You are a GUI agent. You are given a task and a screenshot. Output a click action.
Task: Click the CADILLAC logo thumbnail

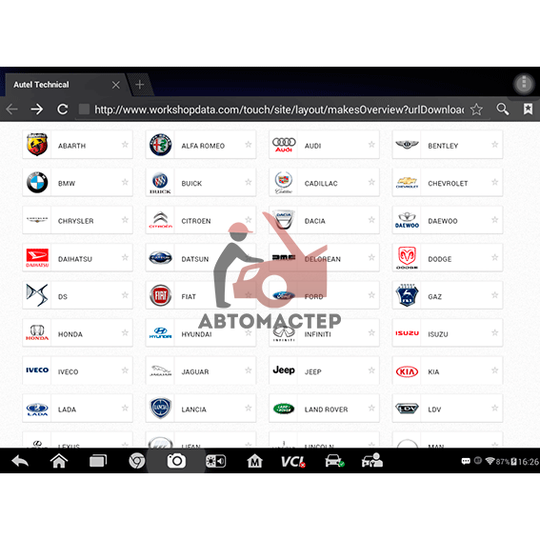coord(284,183)
